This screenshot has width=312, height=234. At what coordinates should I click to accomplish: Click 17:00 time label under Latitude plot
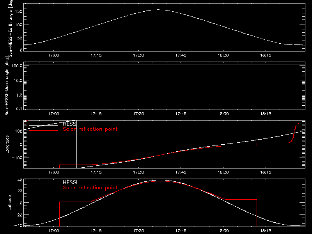click(x=54, y=231)
